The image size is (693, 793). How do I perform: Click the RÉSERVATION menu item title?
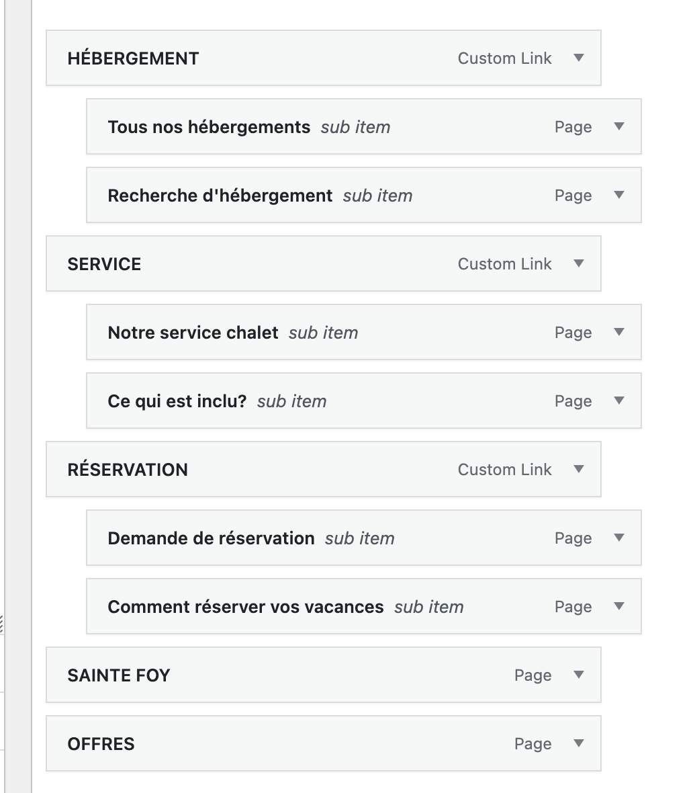pyautogui.click(x=128, y=469)
